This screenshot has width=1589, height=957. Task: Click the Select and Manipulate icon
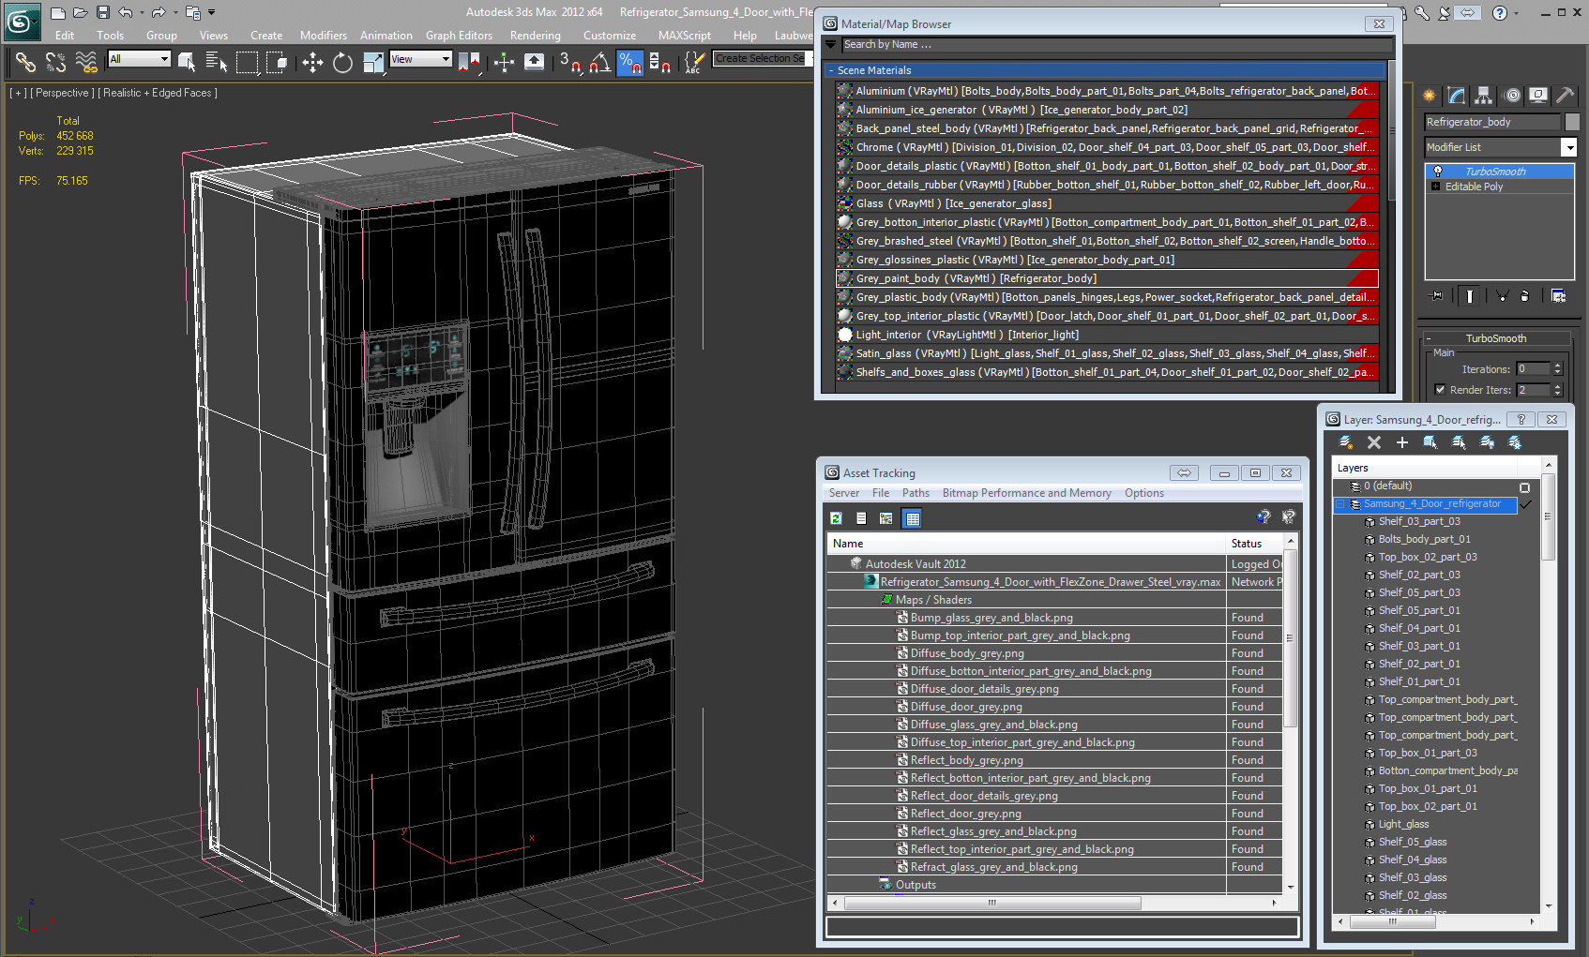pos(505,62)
